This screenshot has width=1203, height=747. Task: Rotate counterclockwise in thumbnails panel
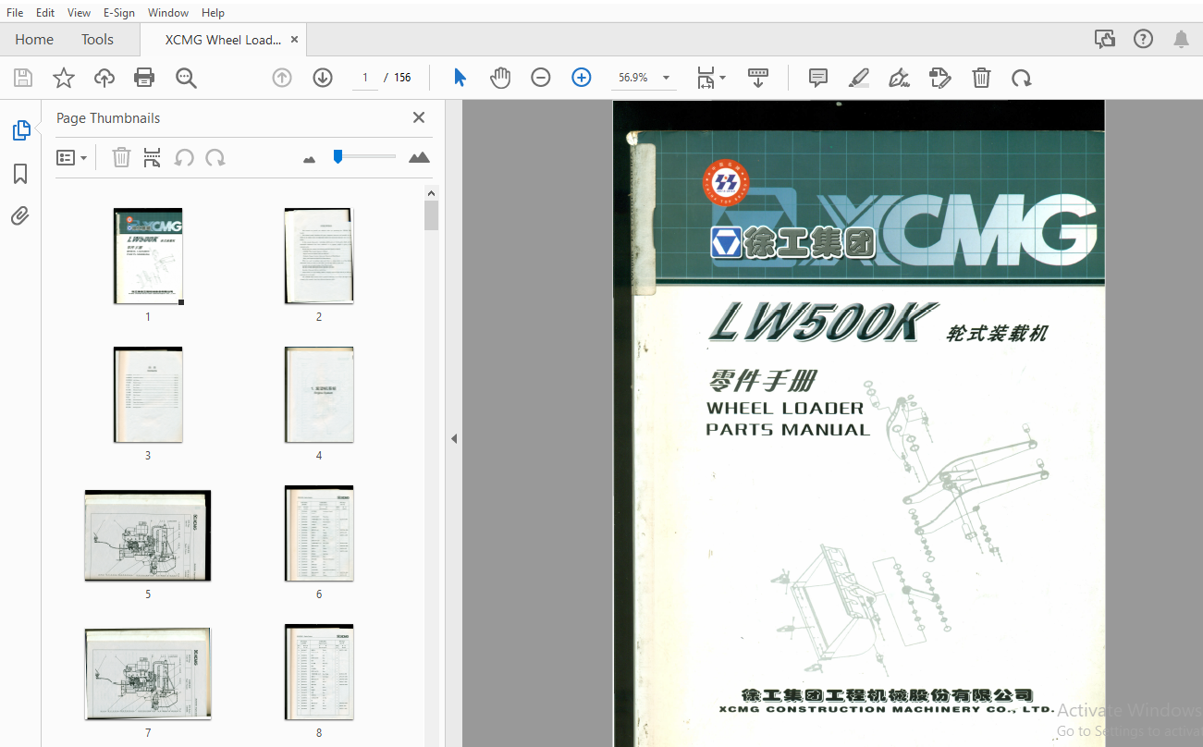pos(184,158)
